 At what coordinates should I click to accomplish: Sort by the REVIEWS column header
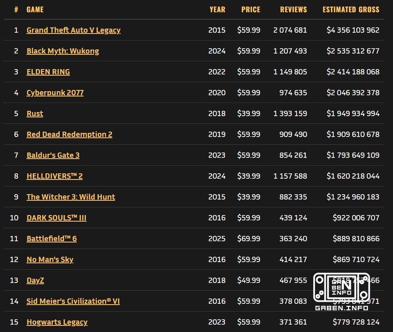click(x=294, y=9)
